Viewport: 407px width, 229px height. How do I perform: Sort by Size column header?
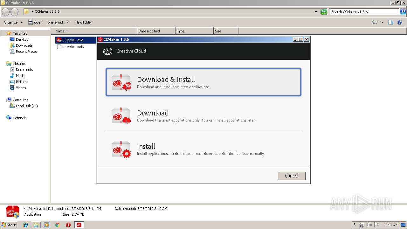[x=226, y=31]
